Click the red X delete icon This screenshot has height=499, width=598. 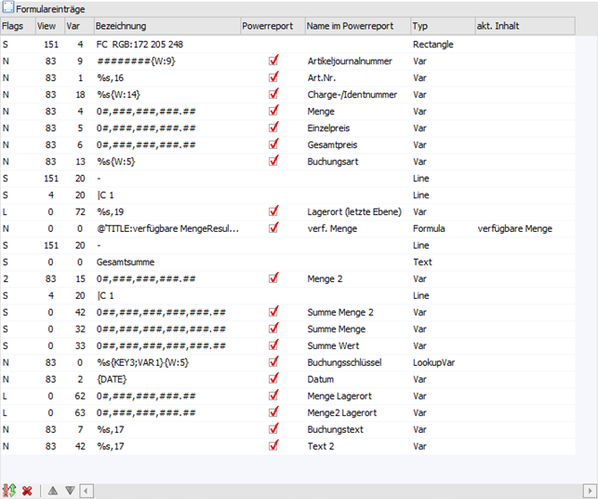click(28, 490)
